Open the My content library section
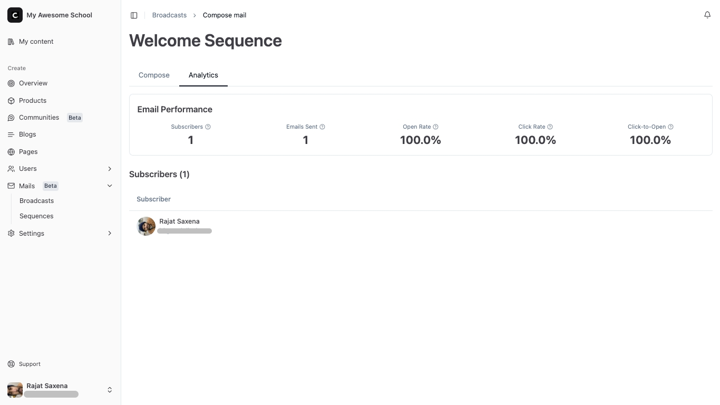 pos(35,41)
